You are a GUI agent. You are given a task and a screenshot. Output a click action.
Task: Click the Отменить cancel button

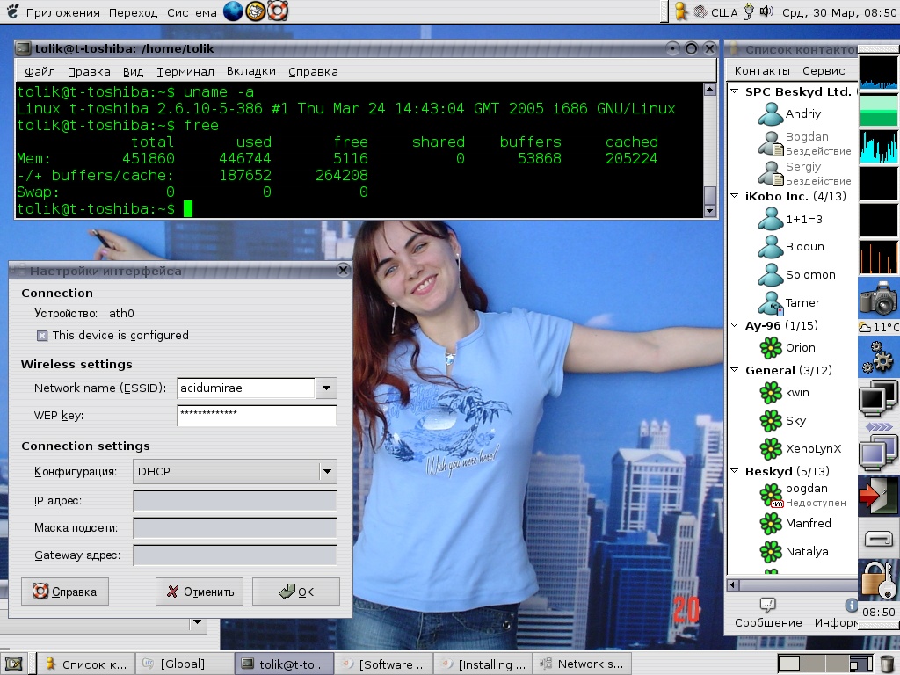point(200,592)
